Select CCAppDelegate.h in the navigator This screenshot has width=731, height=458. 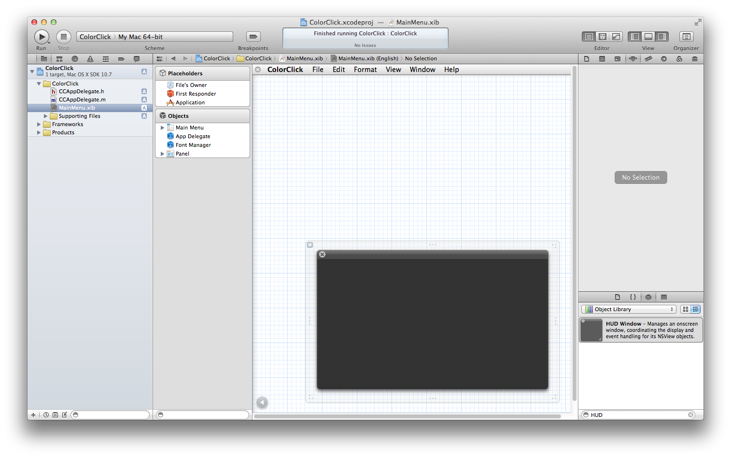click(90, 91)
